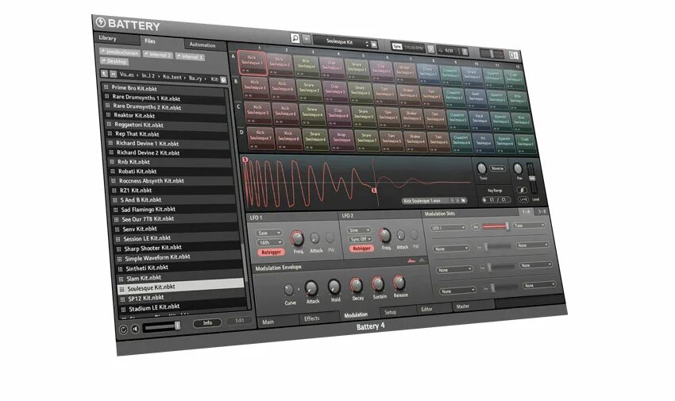The image size is (675, 401).
Task: Click the Tune knob beside Reverse
Action: click(482, 168)
